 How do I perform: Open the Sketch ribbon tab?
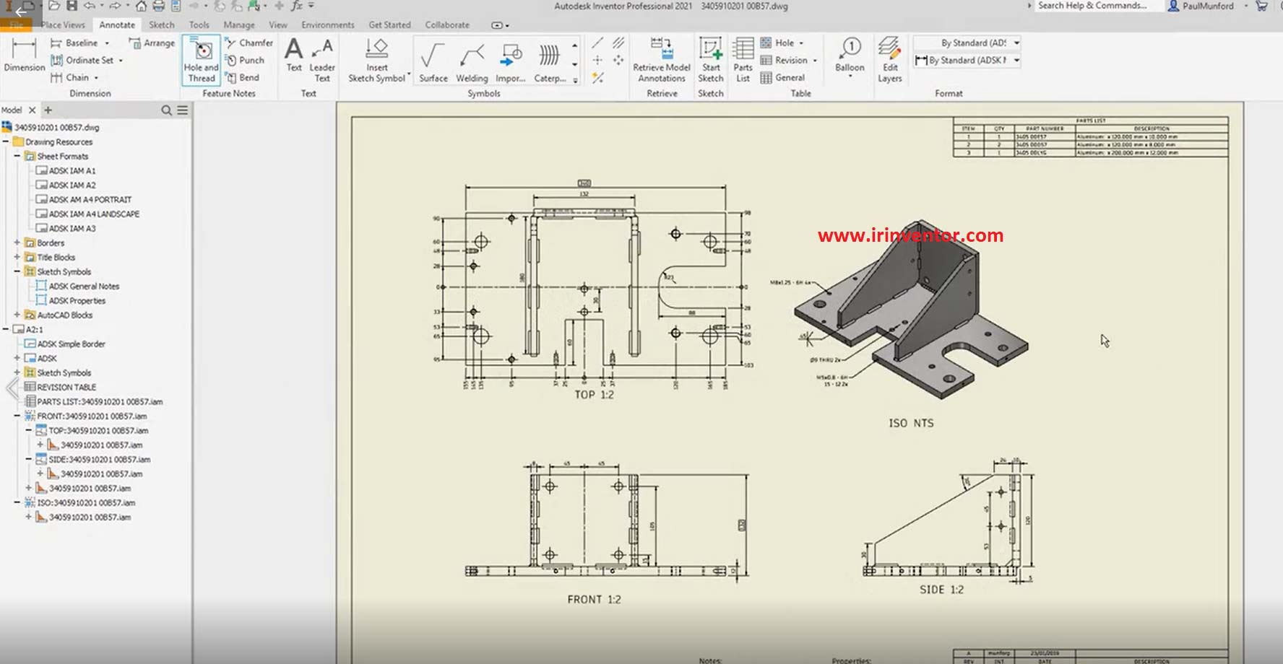coord(162,25)
